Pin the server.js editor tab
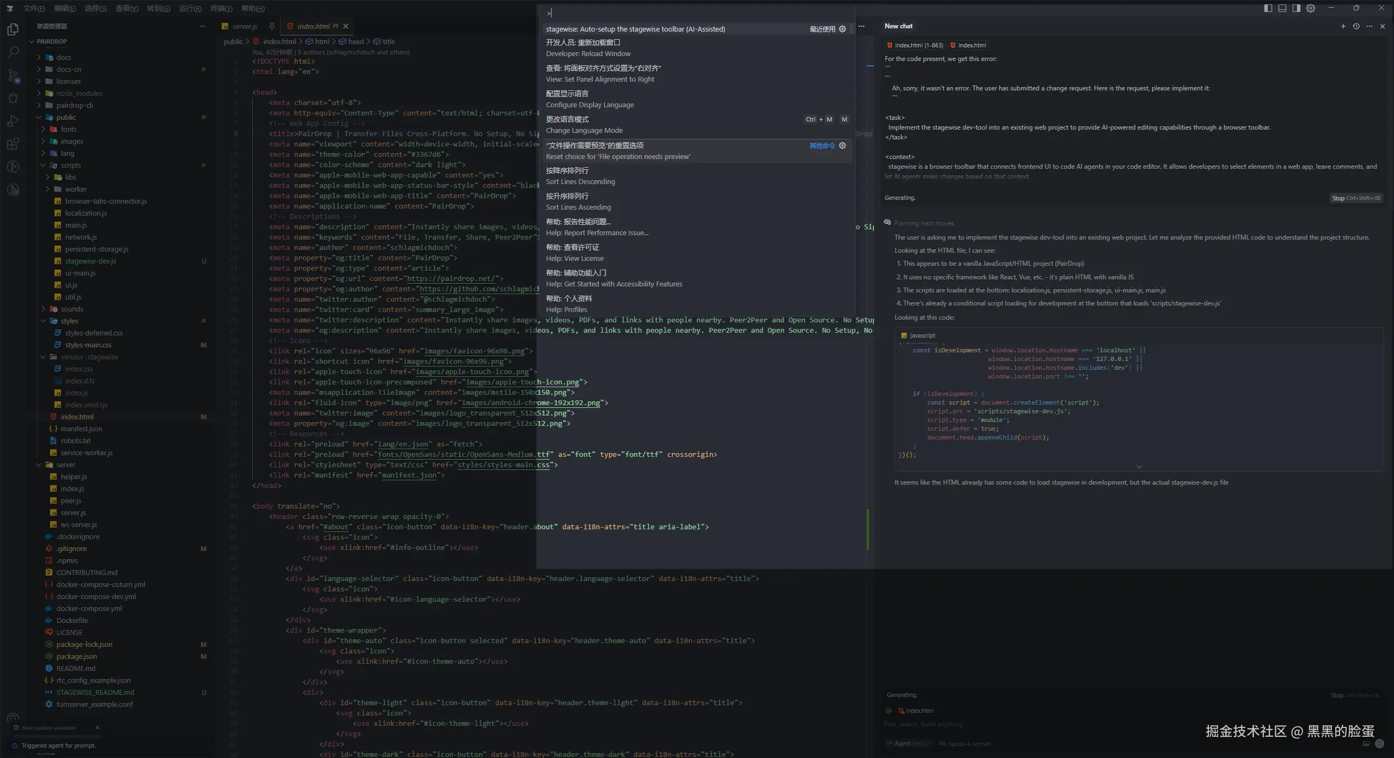Viewport: 1394px width, 758px height. click(x=272, y=26)
